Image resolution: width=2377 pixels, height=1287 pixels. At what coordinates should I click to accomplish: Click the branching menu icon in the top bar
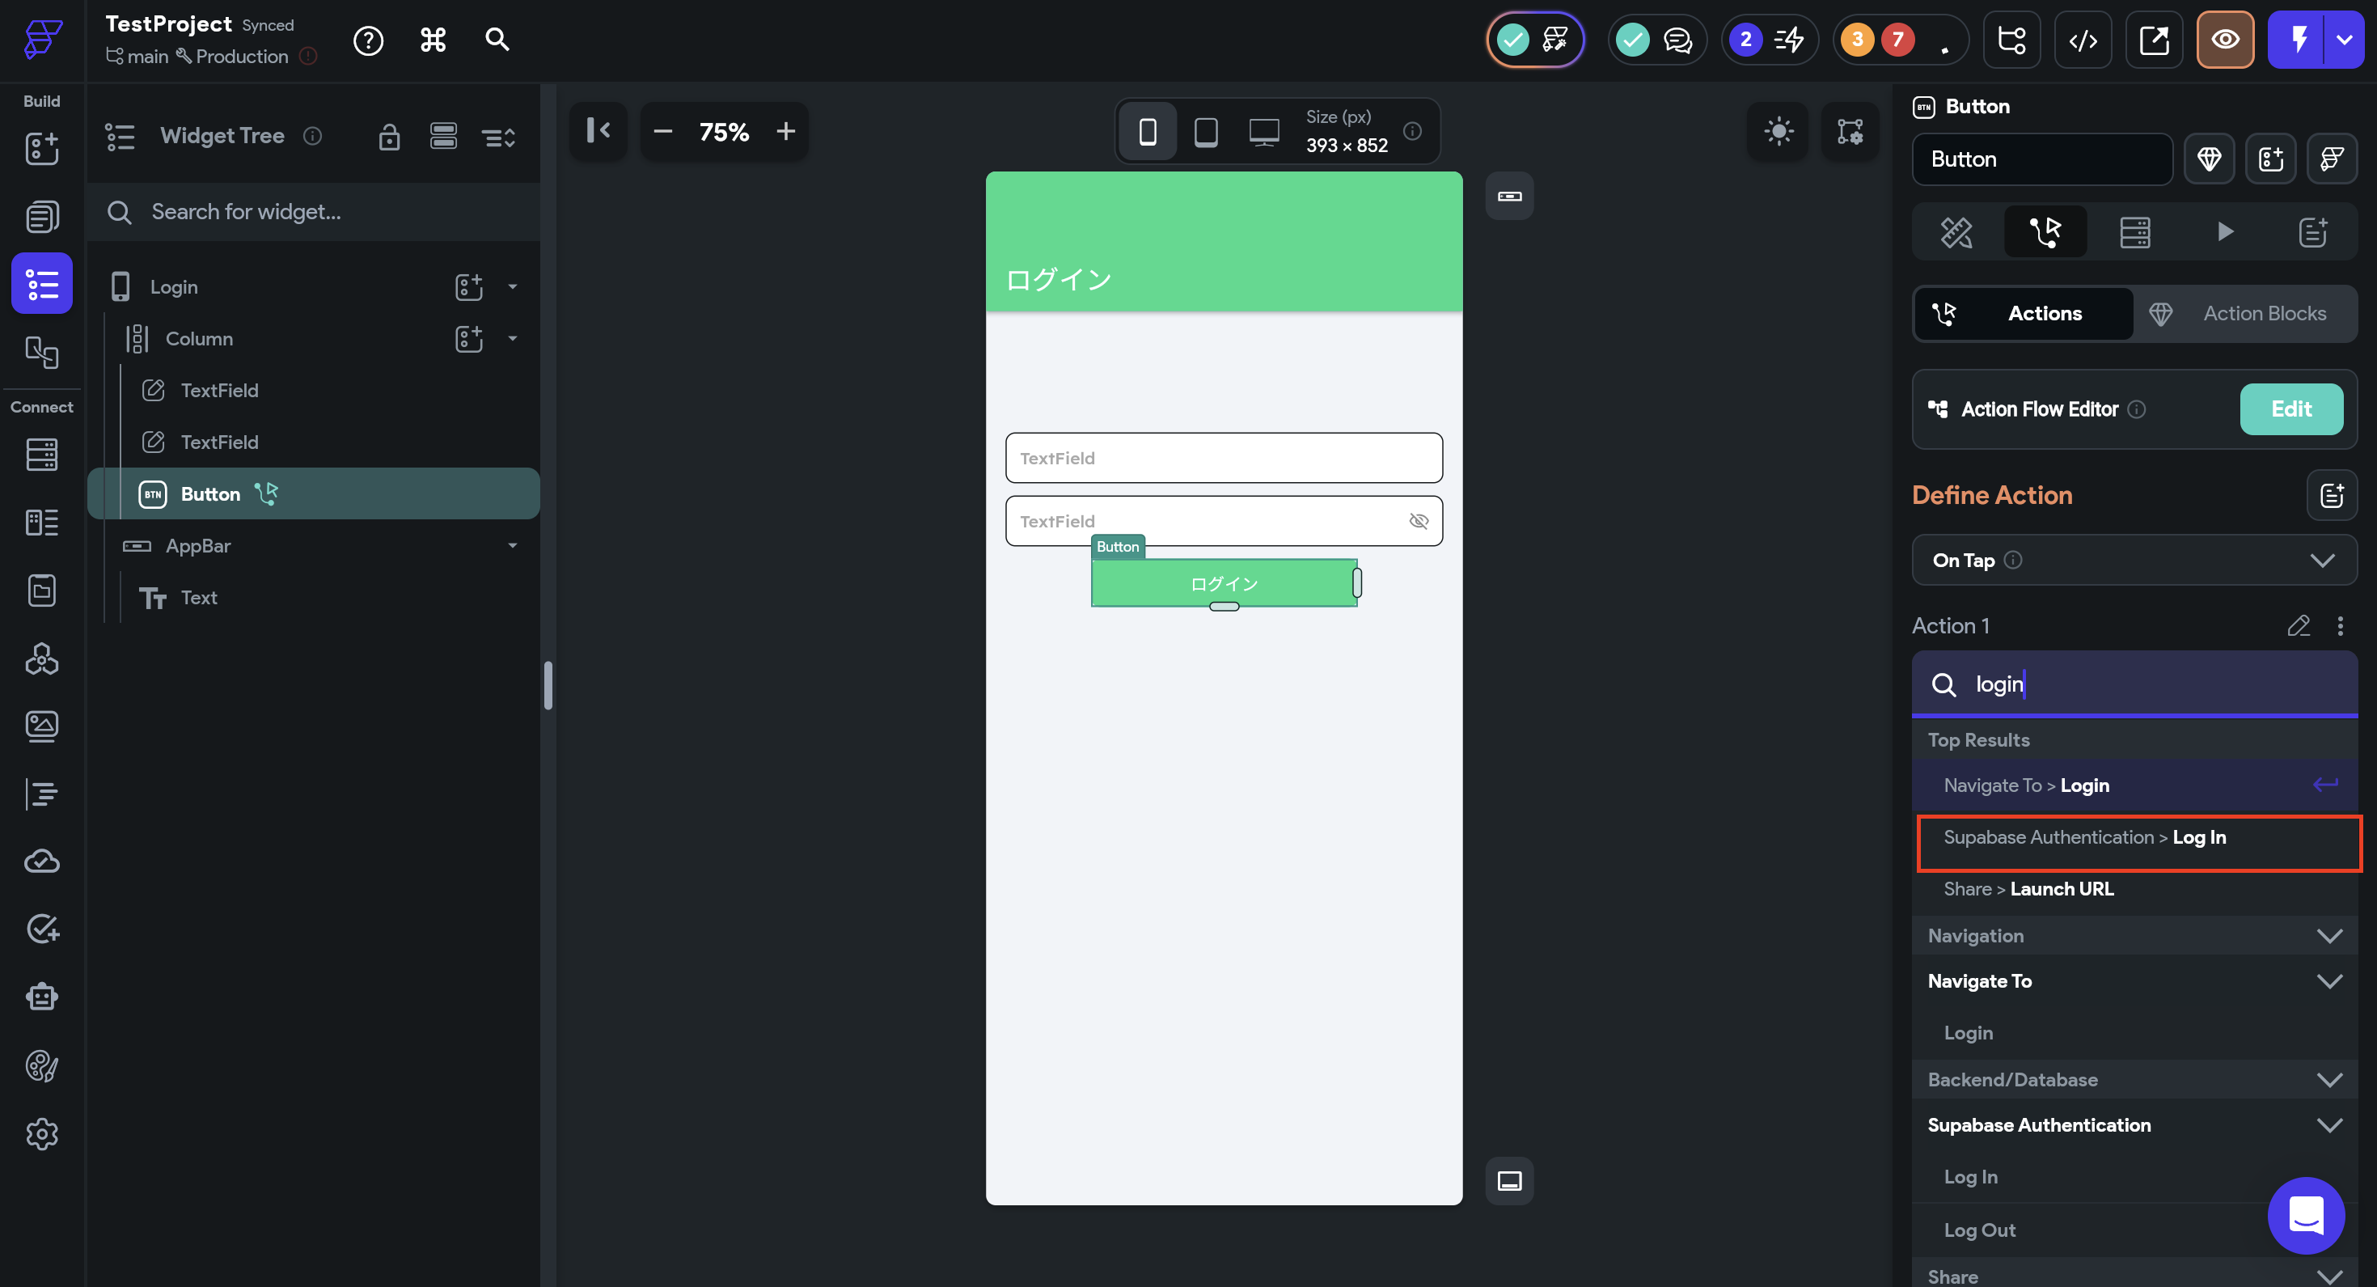[2011, 40]
